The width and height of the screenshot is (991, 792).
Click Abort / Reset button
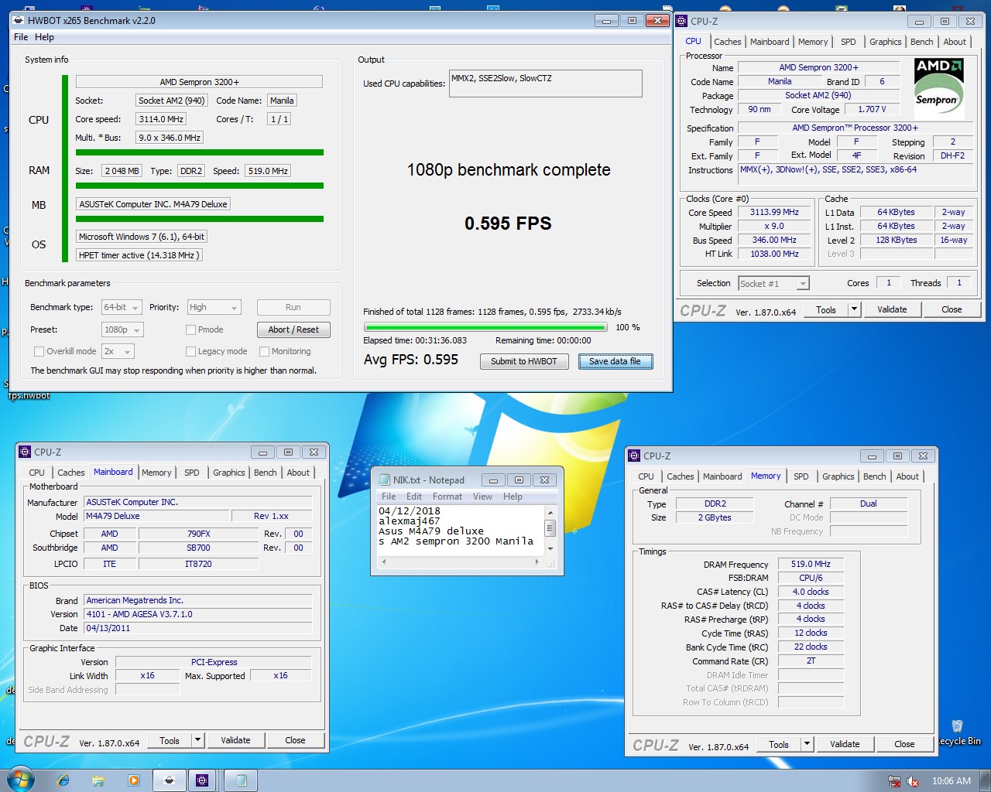(x=293, y=329)
